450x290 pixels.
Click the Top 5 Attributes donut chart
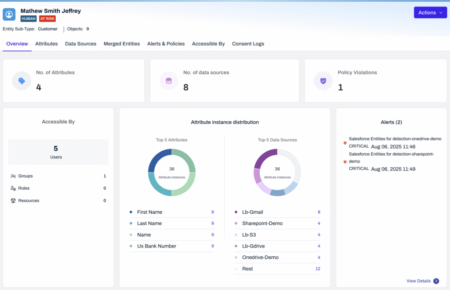tap(172, 173)
